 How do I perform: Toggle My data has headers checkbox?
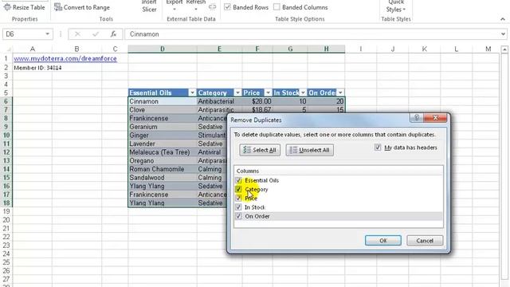pyautogui.click(x=377, y=147)
